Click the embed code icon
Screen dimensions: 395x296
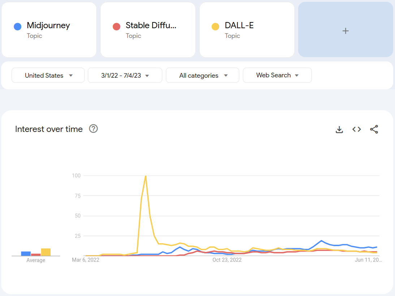coord(357,129)
